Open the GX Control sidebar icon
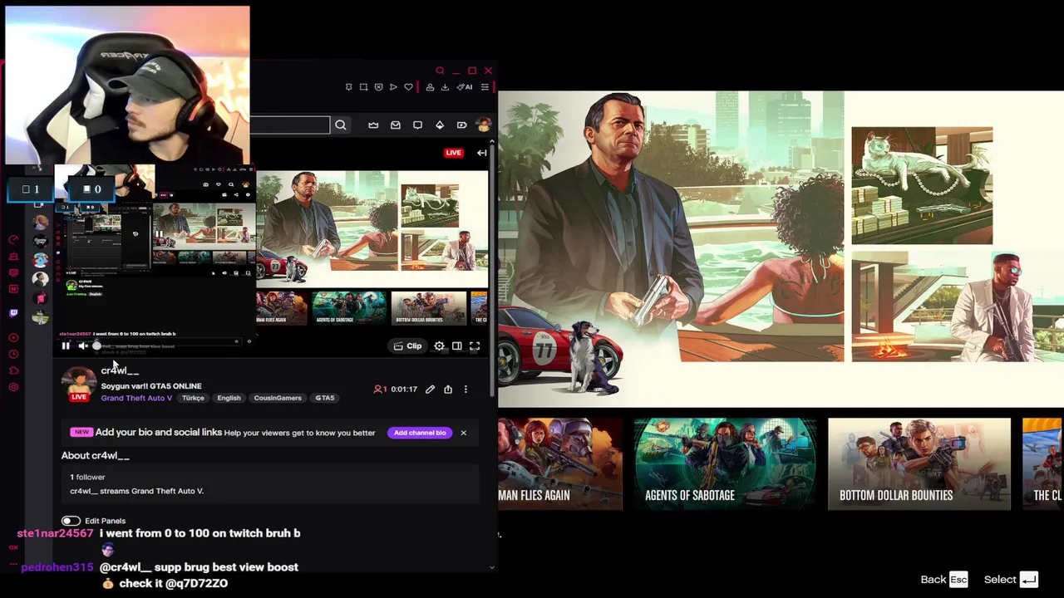This screenshot has height=598, width=1064. click(13, 239)
